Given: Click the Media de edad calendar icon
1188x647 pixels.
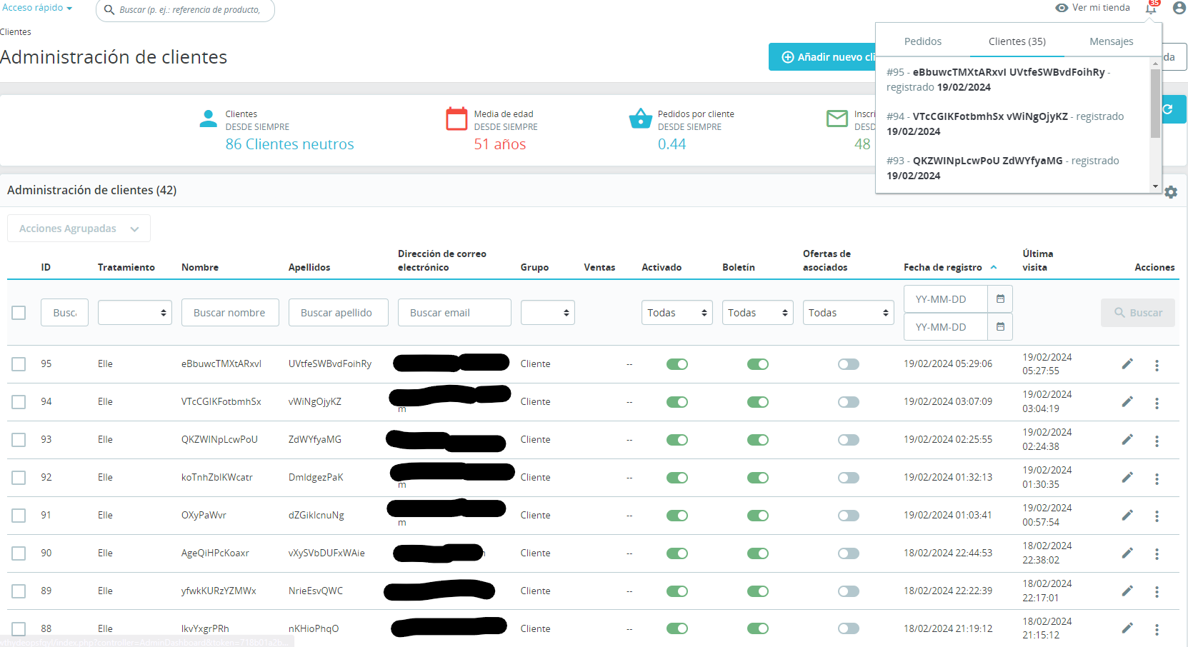Looking at the screenshot, I should (456, 119).
